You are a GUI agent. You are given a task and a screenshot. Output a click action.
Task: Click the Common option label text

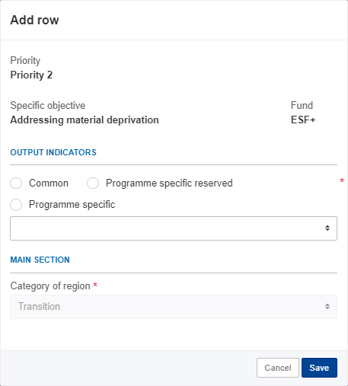49,183
